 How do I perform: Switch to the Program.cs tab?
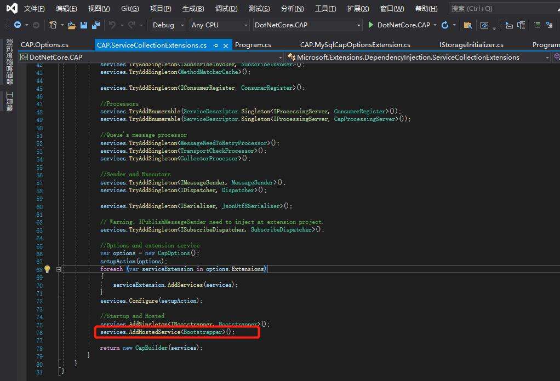point(253,45)
